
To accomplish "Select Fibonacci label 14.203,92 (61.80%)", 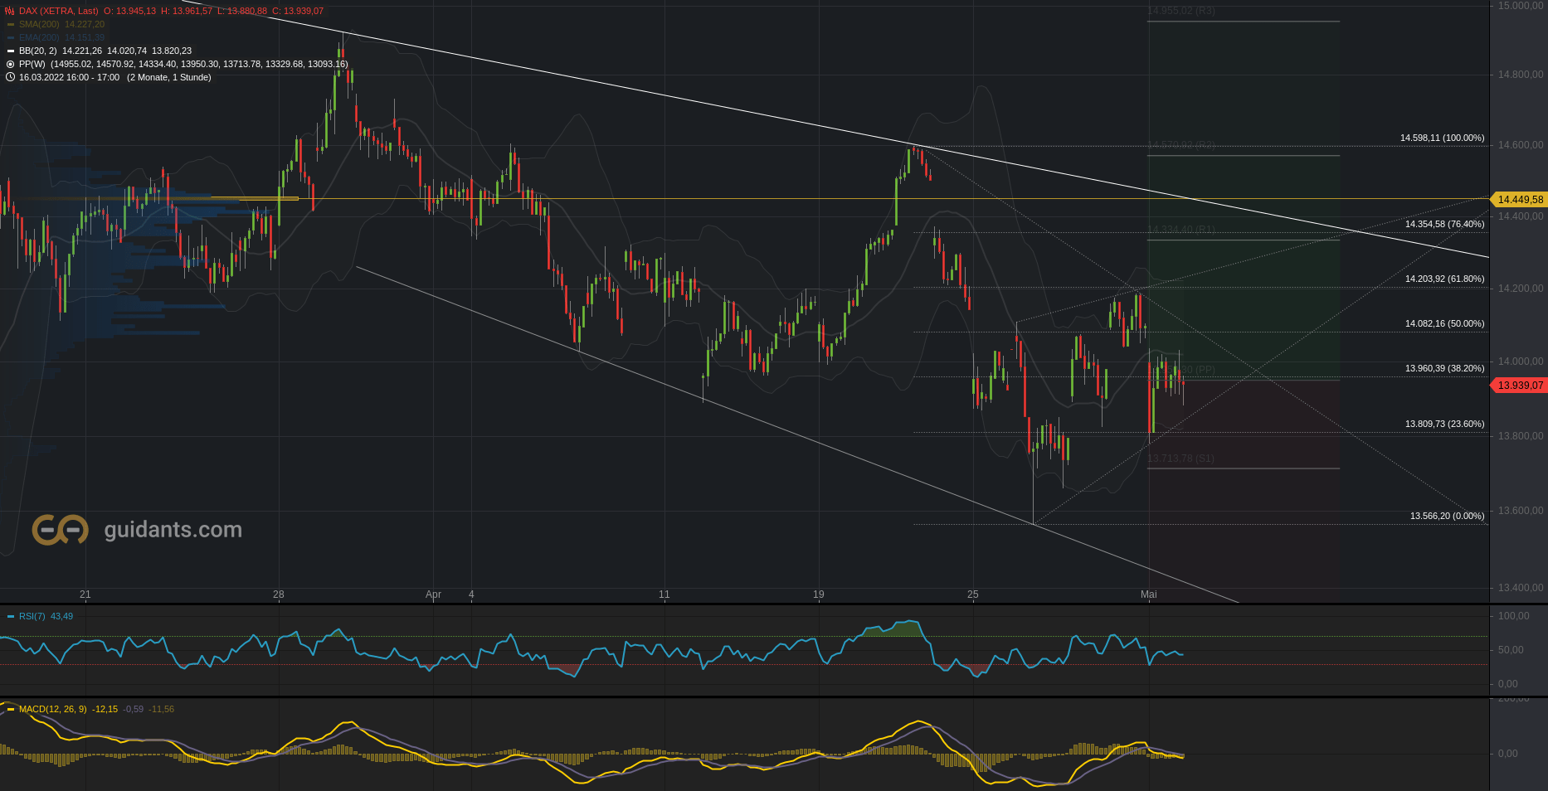I will click(x=1445, y=279).
